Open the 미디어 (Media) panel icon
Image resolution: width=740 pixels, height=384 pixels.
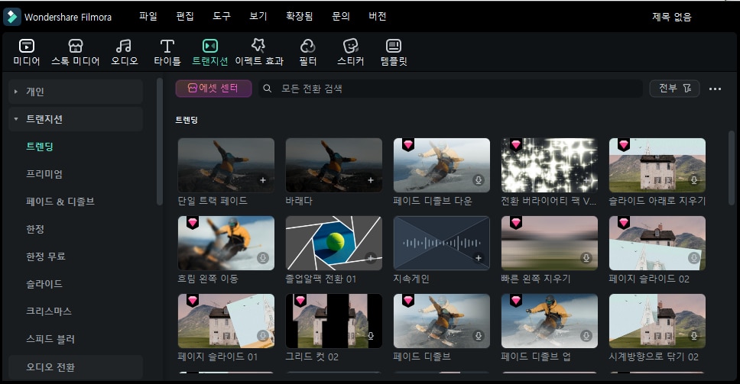(x=26, y=47)
